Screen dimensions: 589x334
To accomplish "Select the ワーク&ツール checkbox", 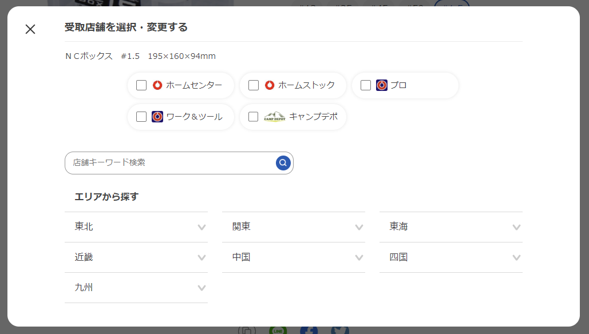I will [141, 117].
